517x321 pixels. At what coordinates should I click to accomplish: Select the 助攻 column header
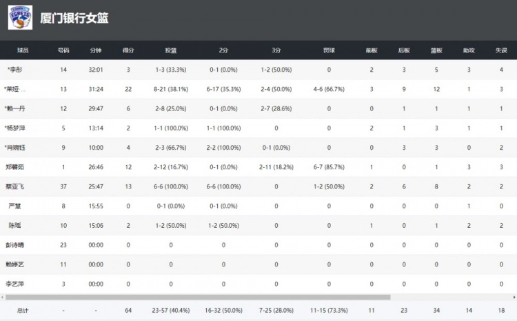click(x=469, y=50)
